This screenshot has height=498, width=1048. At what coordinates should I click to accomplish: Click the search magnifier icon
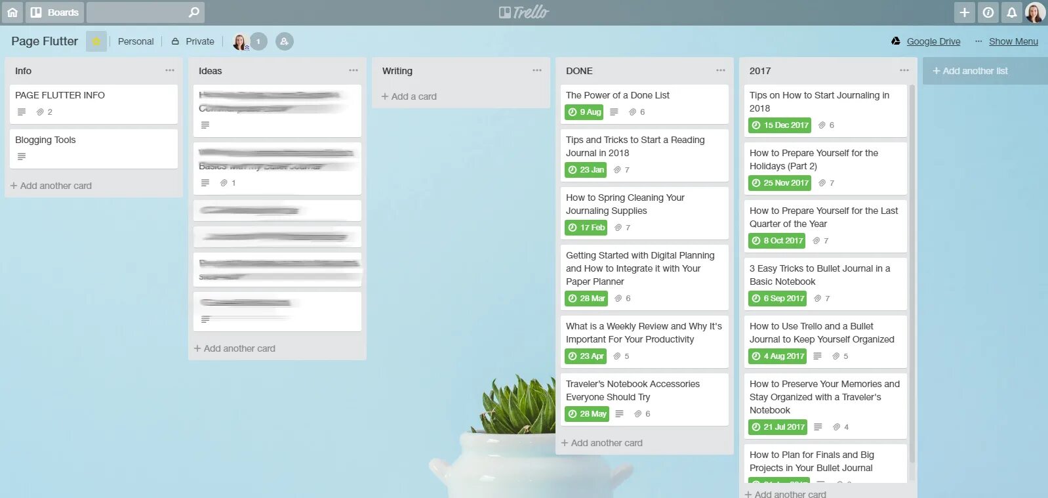point(193,12)
